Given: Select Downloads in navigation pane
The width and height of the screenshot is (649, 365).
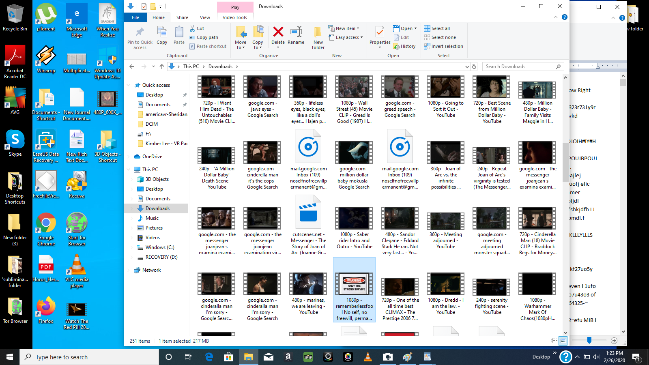Looking at the screenshot, I should point(157,208).
